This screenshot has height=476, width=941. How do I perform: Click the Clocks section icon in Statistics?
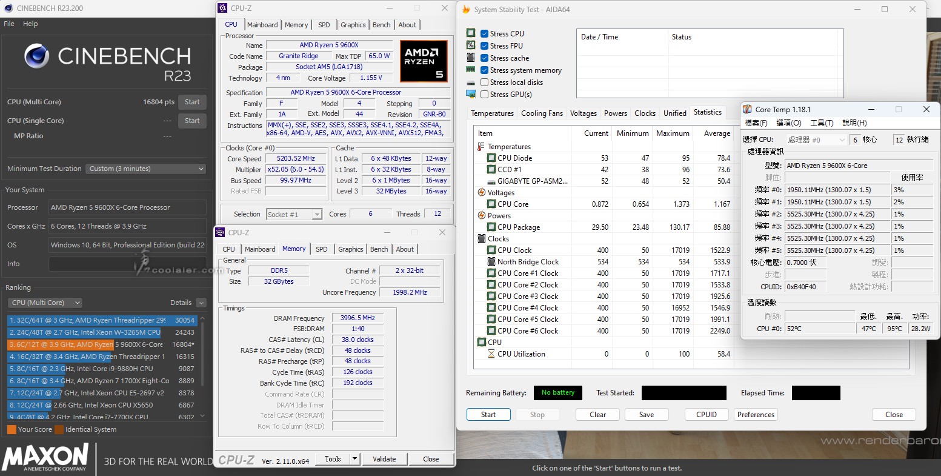click(481, 239)
